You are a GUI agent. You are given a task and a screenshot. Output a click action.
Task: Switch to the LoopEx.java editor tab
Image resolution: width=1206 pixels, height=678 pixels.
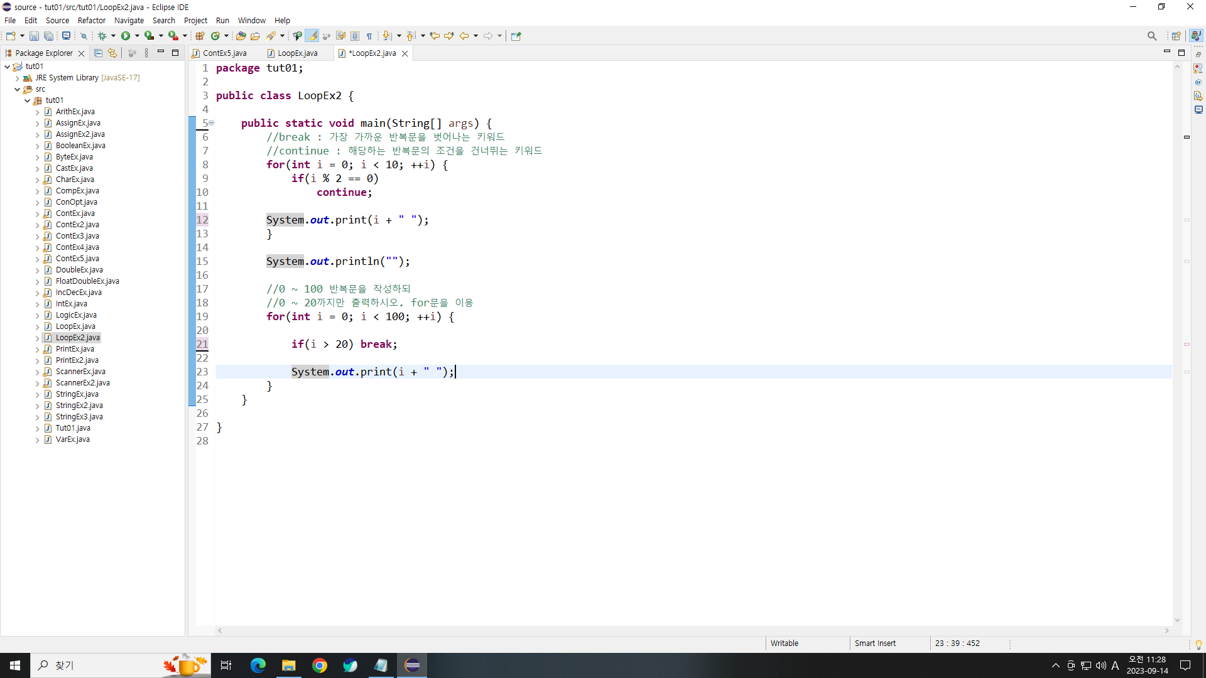point(297,53)
